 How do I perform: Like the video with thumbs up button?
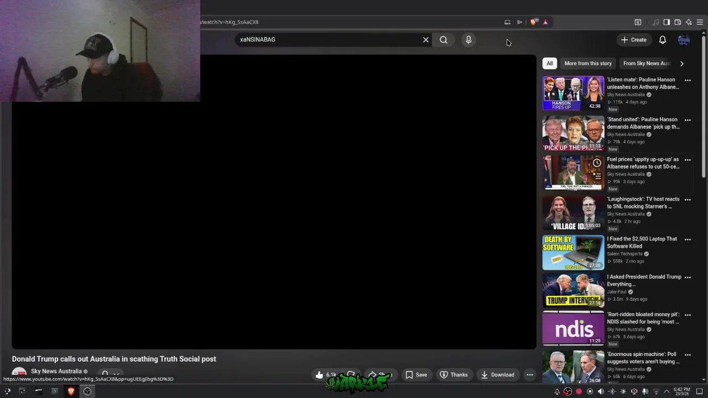click(326, 375)
